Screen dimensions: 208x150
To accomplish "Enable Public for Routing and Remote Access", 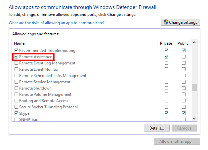I will click(184, 101).
